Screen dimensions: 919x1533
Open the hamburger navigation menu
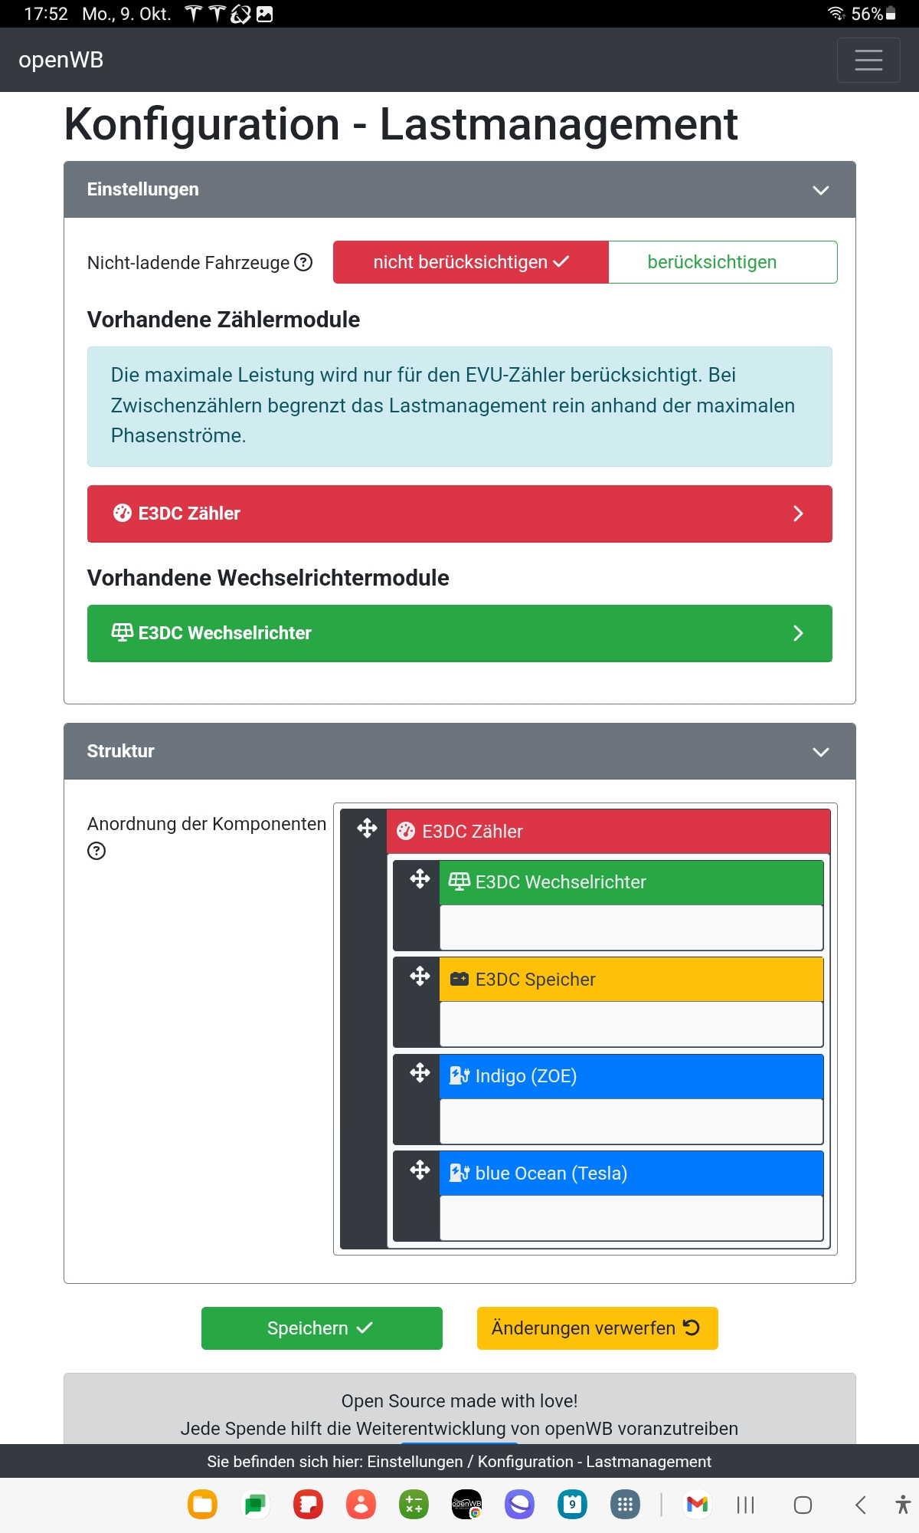(x=868, y=60)
